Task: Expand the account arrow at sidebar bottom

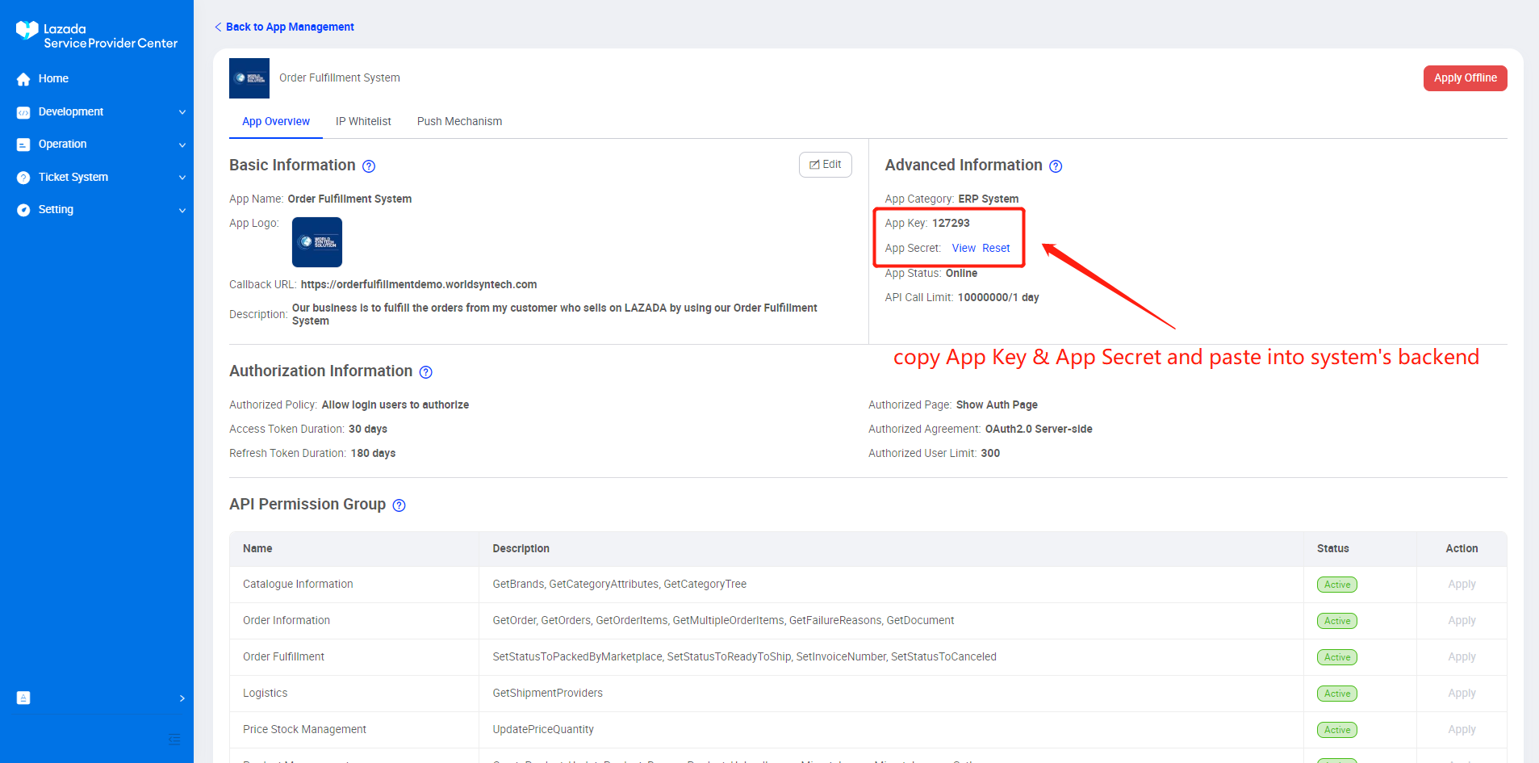Action: (182, 698)
